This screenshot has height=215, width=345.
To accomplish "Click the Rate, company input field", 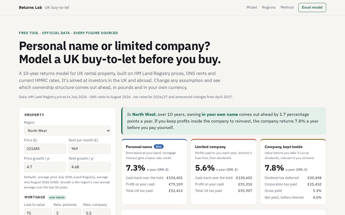I will (97, 212).
